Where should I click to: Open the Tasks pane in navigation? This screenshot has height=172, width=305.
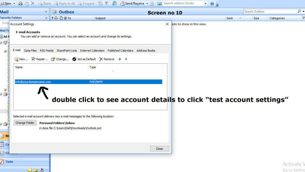(9, 162)
